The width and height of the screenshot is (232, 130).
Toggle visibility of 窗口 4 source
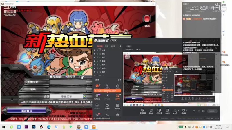tap(95, 54)
